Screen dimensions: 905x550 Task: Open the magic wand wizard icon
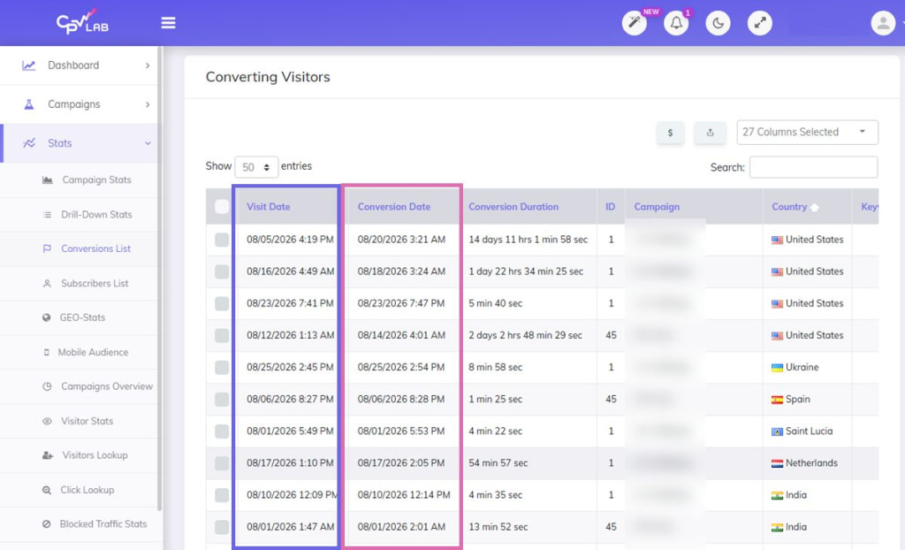pyautogui.click(x=634, y=23)
